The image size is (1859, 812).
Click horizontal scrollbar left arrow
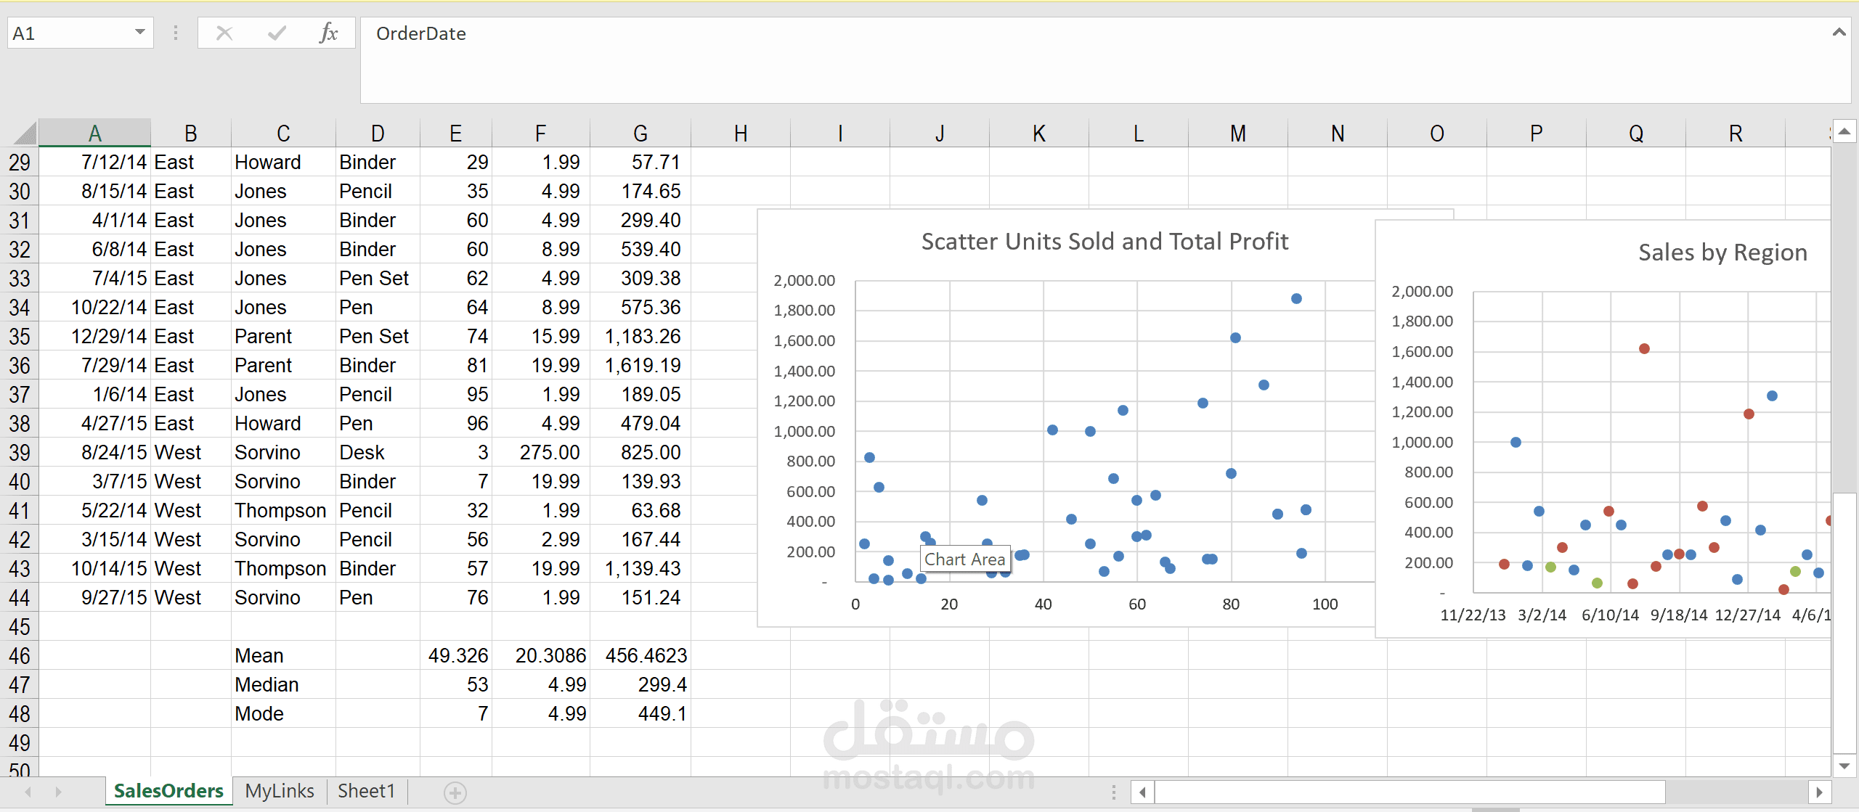[x=1142, y=792]
